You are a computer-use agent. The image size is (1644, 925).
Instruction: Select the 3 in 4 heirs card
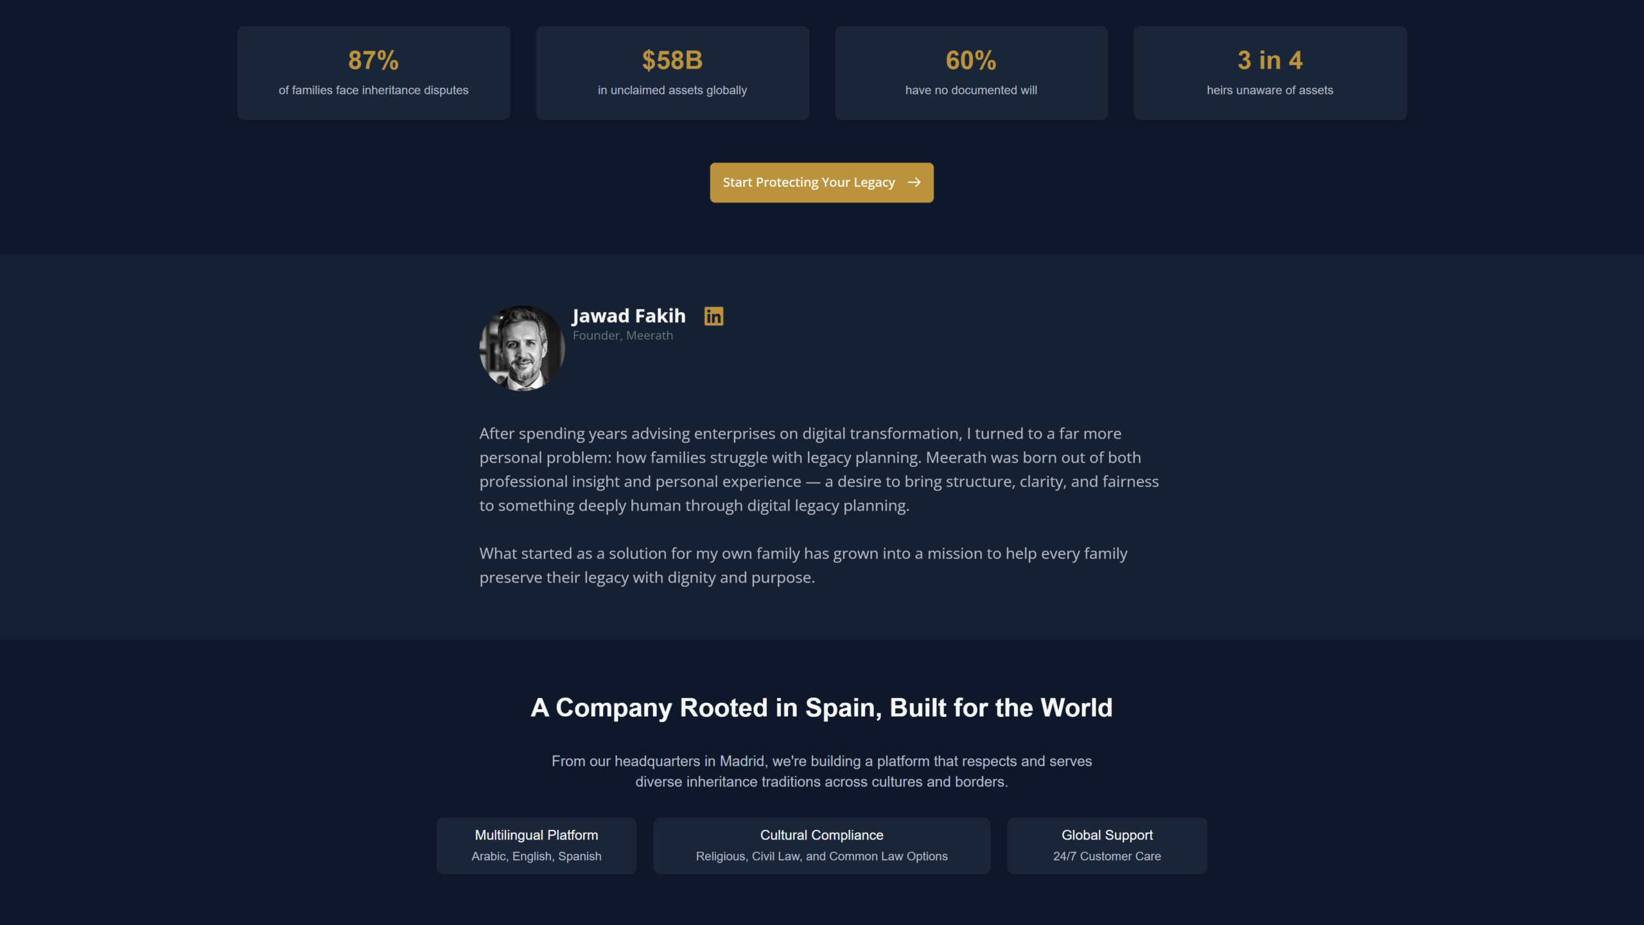1270,73
